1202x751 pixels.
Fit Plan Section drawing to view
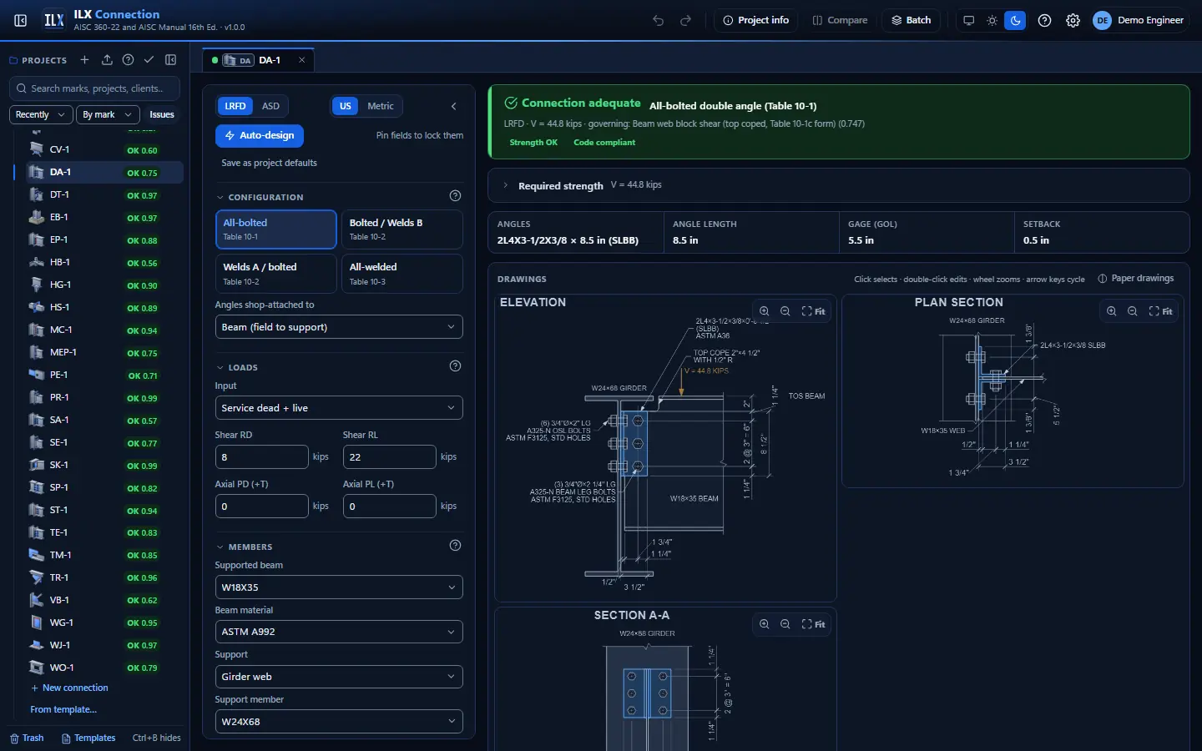[x=1160, y=311]
